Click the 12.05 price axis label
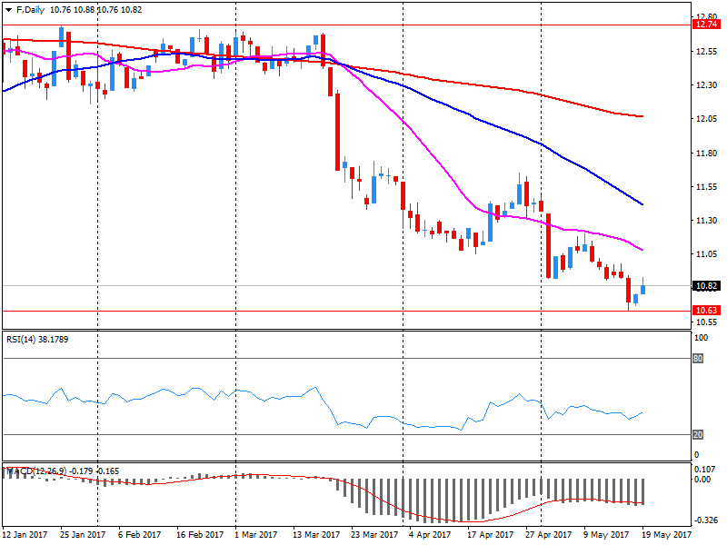 [707, 119]
